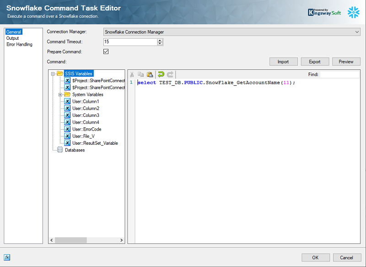Click the Import button
Image resolution: width=366 pixels, height=267 pixels.
pyautogui.click(x=283, y=62)
